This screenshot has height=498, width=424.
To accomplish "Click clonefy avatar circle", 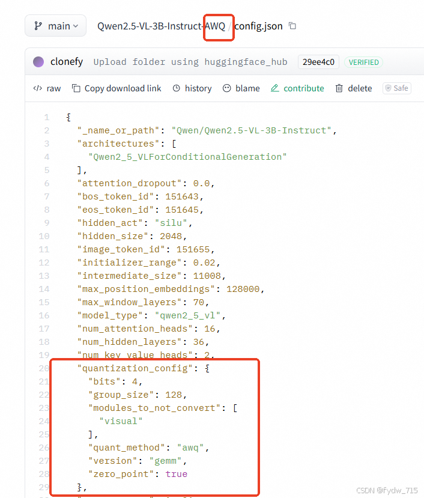I will pos(38,62).
